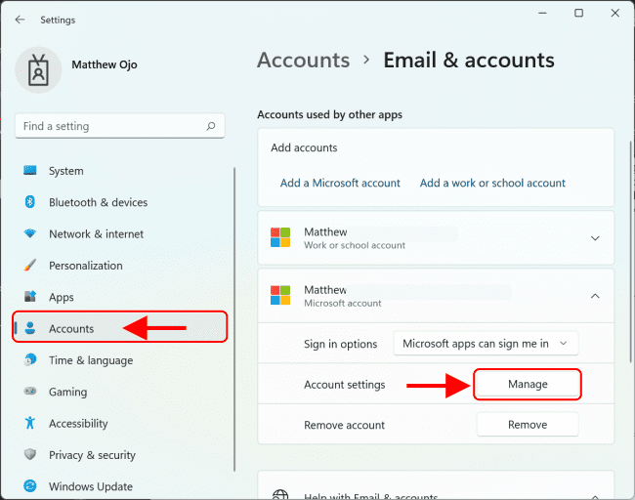Image resolution: width=635 pixels, height=500 pixels.
Task: Click Add a Microsoft account link
Action: (340, 183)
